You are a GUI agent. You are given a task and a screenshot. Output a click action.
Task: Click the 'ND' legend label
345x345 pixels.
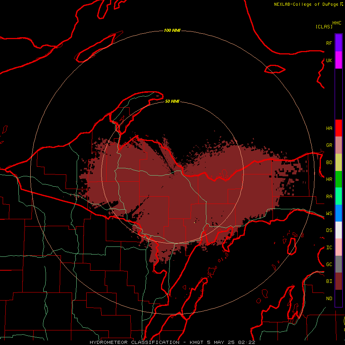329,299
